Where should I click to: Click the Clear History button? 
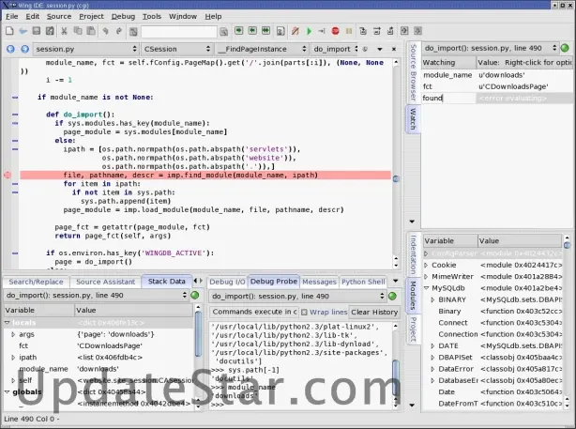tap(374, 312)
